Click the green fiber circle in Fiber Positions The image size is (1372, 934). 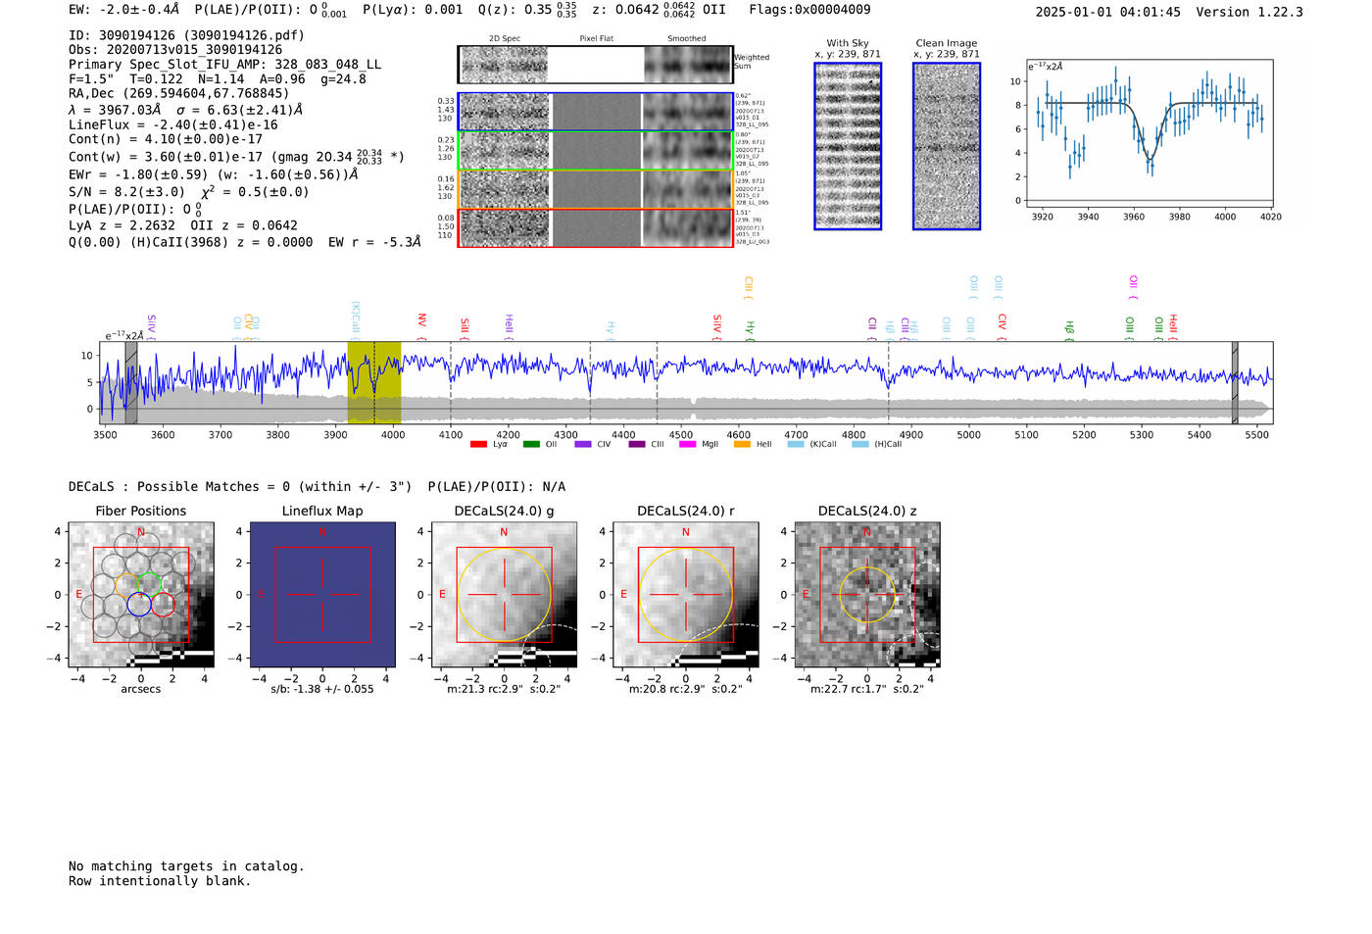pyautogui.click(x=149, y=584)
